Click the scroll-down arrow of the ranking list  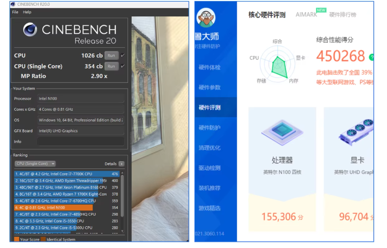coord(122,232)
